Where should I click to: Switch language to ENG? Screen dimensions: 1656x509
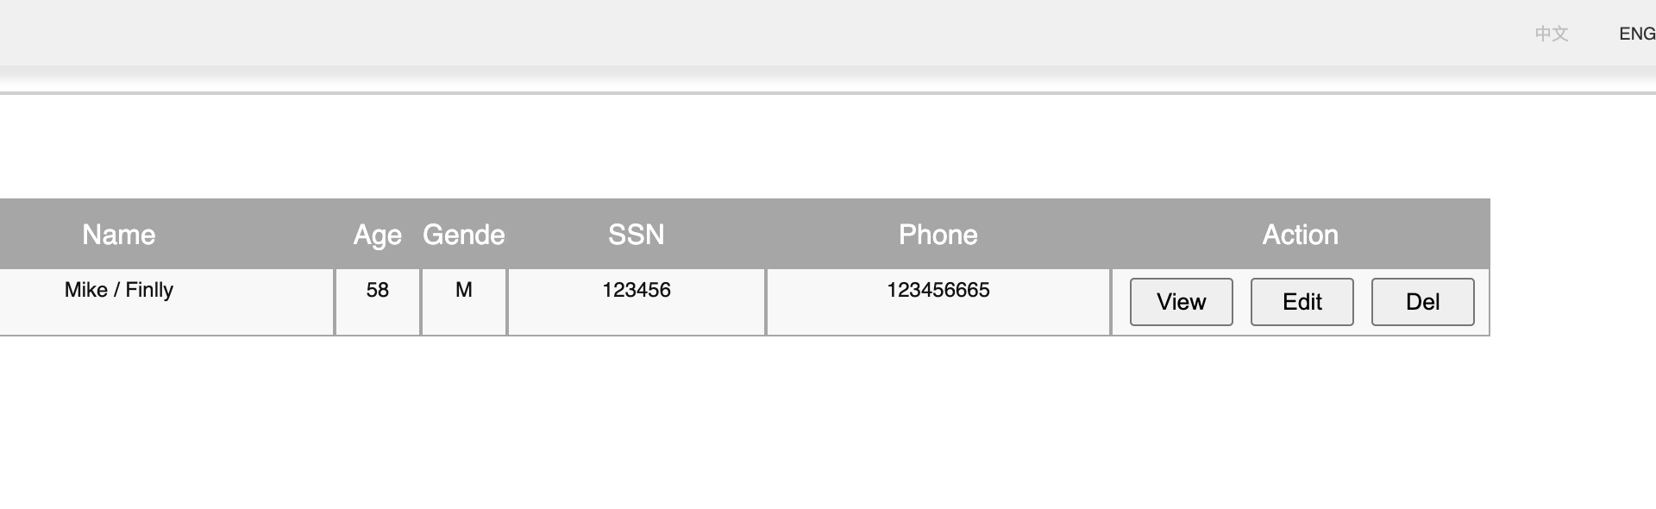coord(1636,34)
